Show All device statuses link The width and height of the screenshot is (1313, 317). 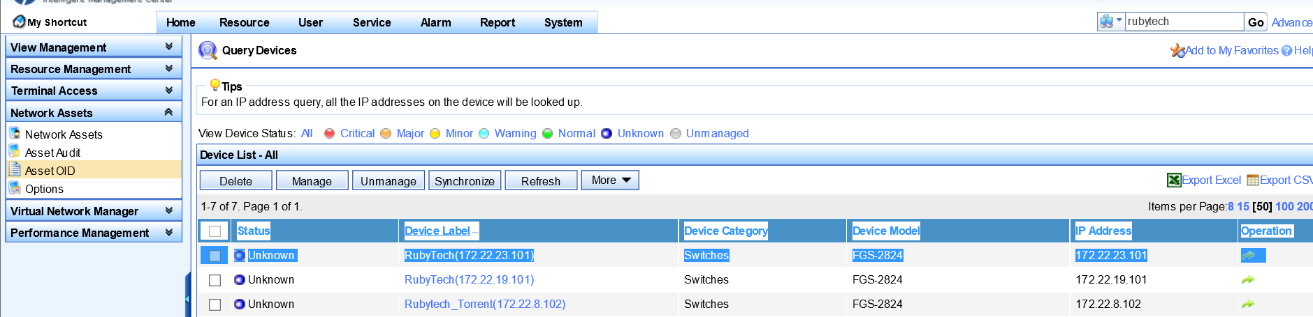click(307, 133)
